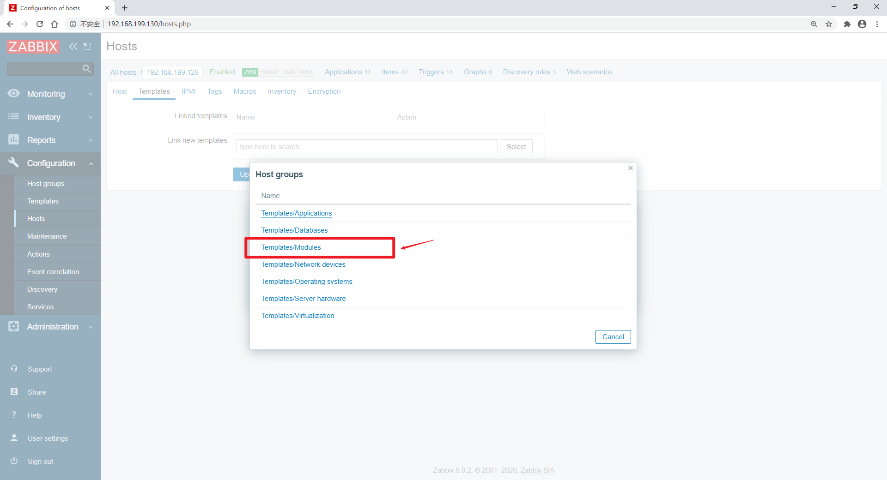
Task: Collapse the Configuration menu section
Action: click(50, 163)
